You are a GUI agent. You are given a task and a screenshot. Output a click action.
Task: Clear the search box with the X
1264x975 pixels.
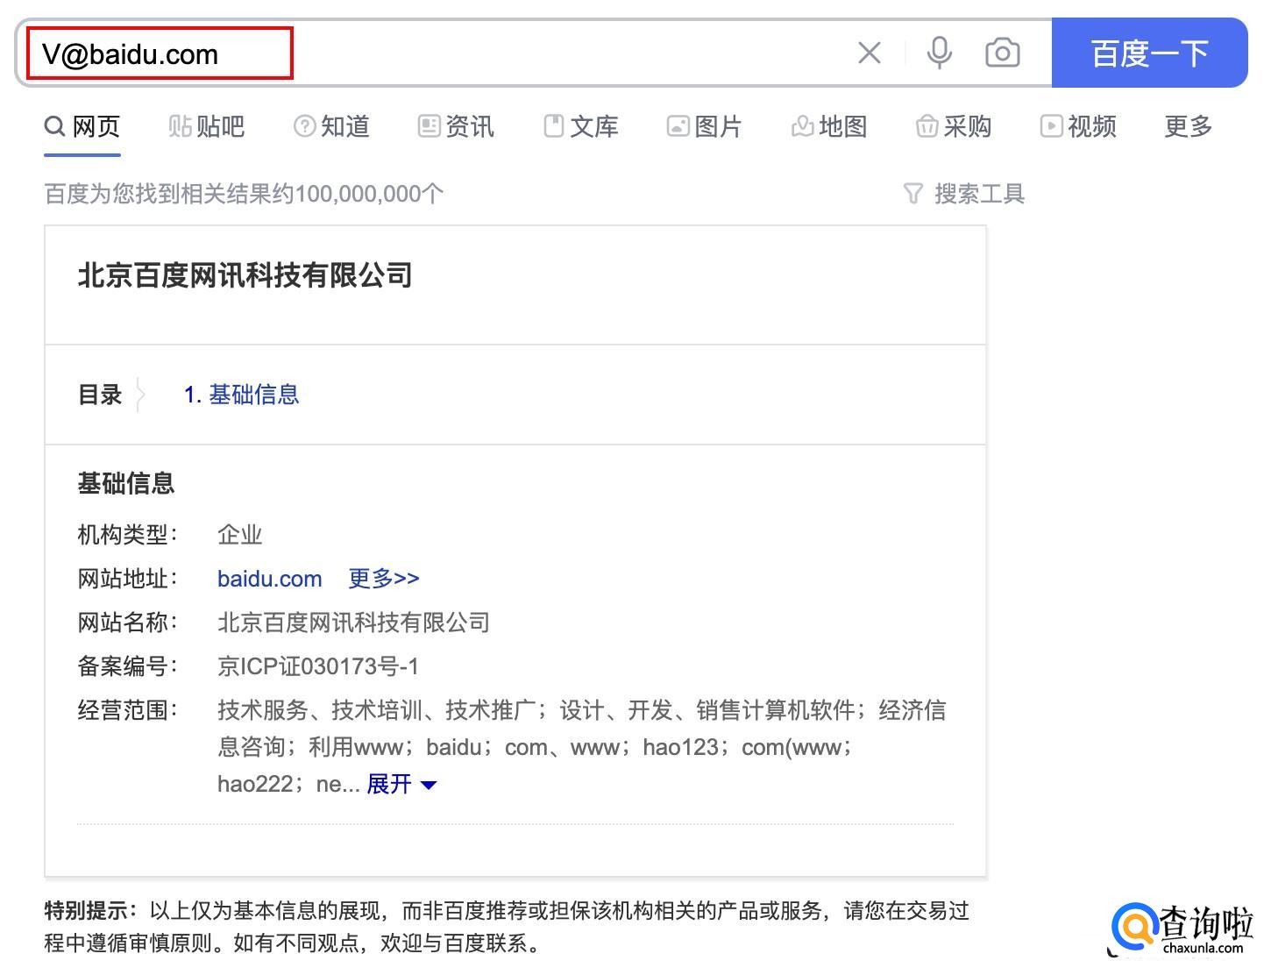point(869,53)
